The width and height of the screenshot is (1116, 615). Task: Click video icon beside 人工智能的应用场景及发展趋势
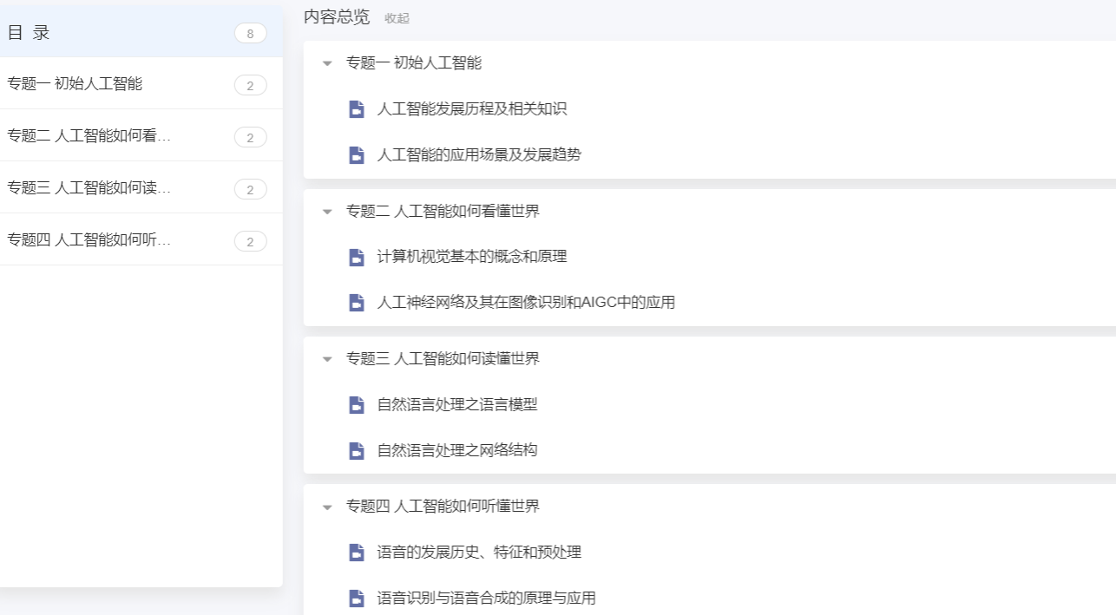pos(356,155)
